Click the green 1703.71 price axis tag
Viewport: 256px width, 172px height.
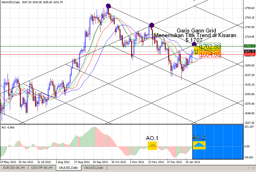coord(249,46)
